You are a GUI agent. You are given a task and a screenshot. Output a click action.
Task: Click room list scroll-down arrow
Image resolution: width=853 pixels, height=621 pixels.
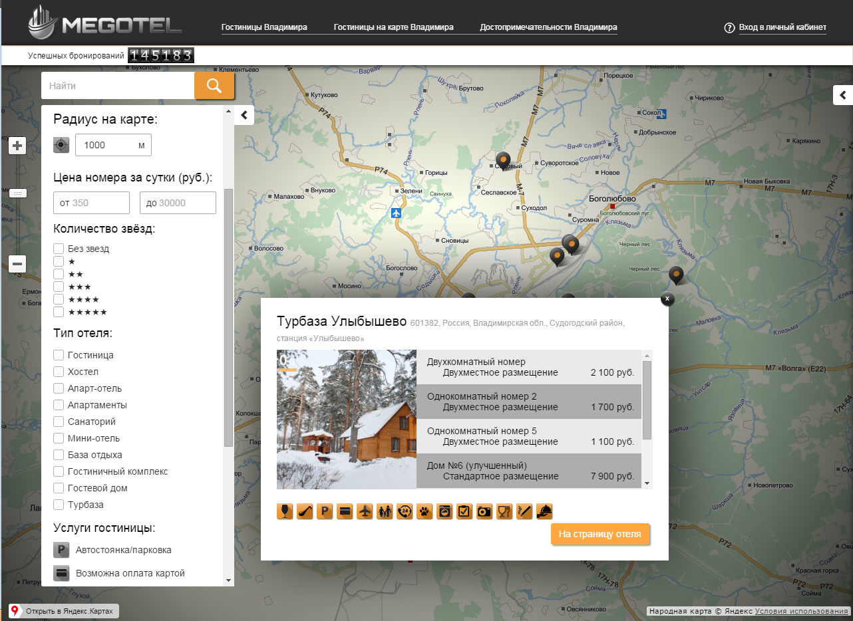click(x=647, y=483)
